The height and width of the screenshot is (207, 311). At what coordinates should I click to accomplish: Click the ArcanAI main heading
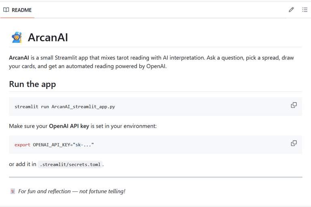click(x=48, y=38)
